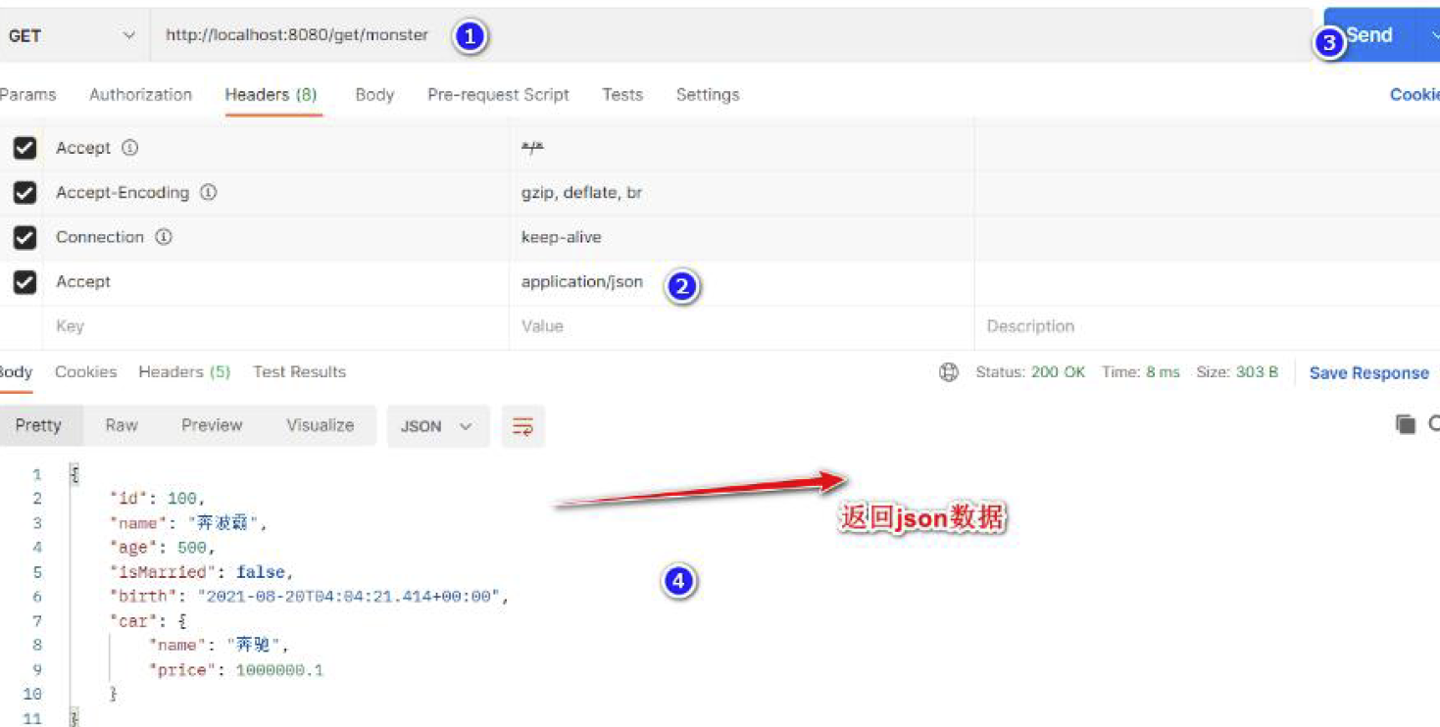Click the info icon beside Connection
The height and width of the screenshot is (727, 1440).
point(164,237)
